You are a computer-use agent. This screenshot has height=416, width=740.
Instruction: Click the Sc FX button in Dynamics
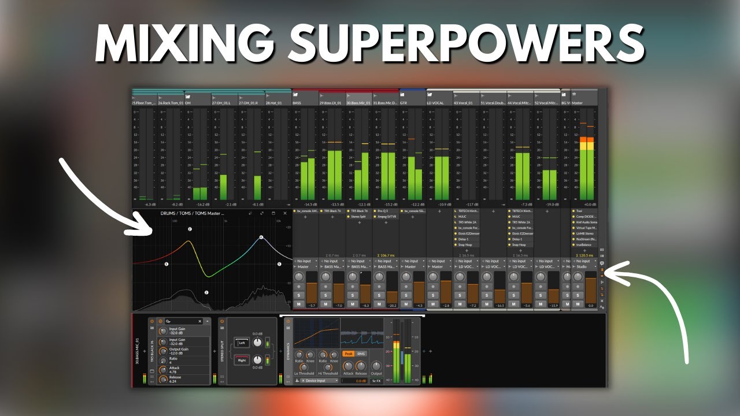[x=376, y=381]
